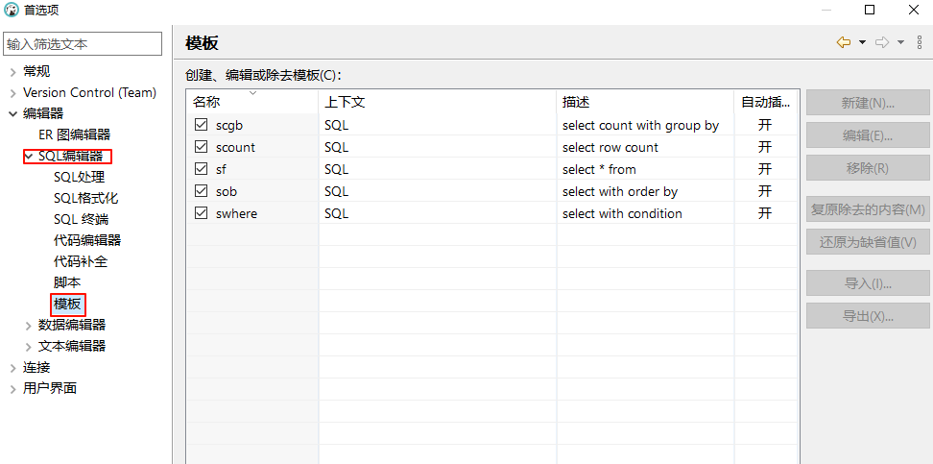Collapse the SQL编辑器 tree node
The width and height of the screenshot is (933, 464).
tap(29, 156)
